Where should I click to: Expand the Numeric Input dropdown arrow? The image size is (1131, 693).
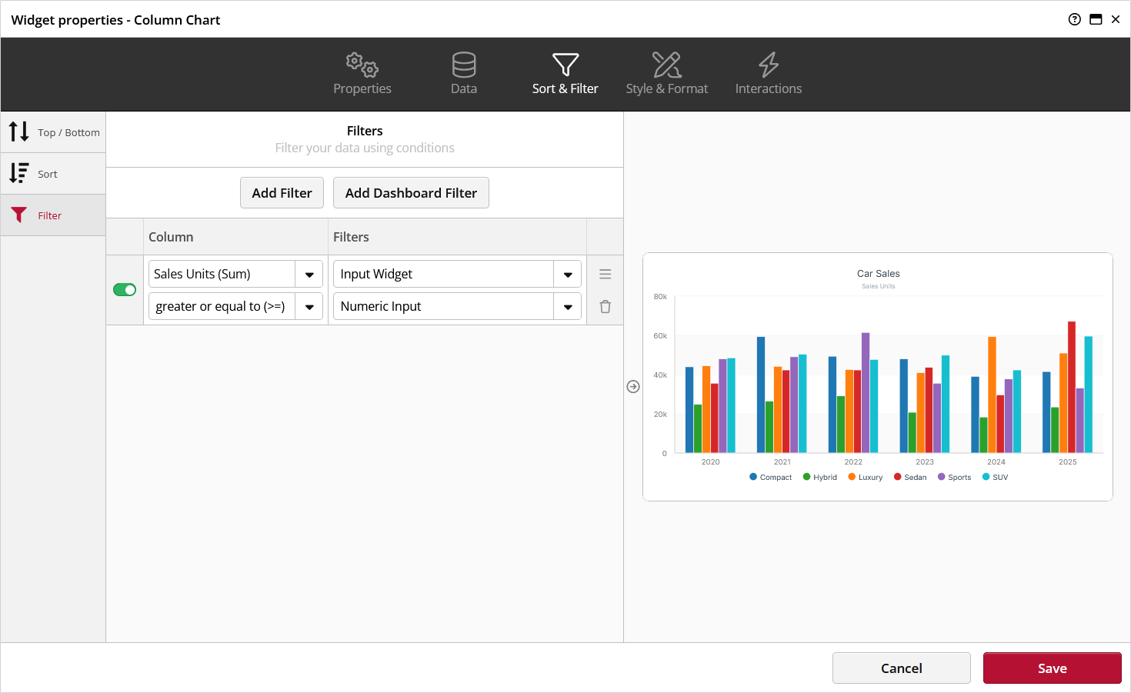(568, 306)
